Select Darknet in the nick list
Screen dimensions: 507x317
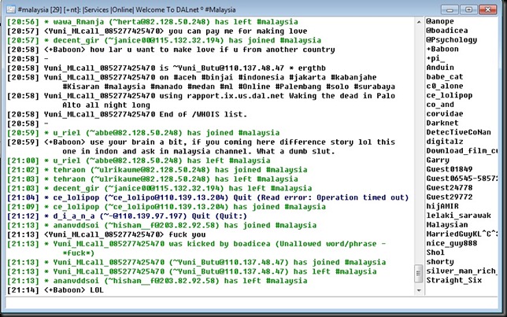442,123
